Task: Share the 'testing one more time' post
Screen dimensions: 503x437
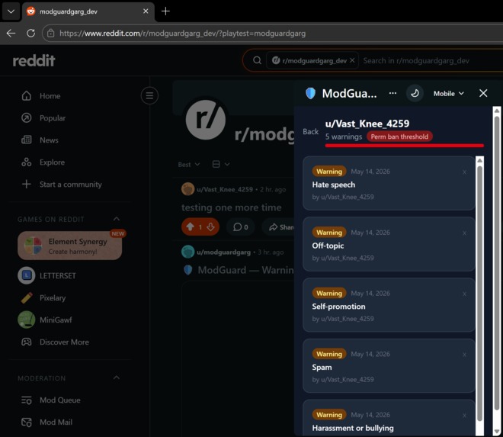Action: [x=280, y=227]
